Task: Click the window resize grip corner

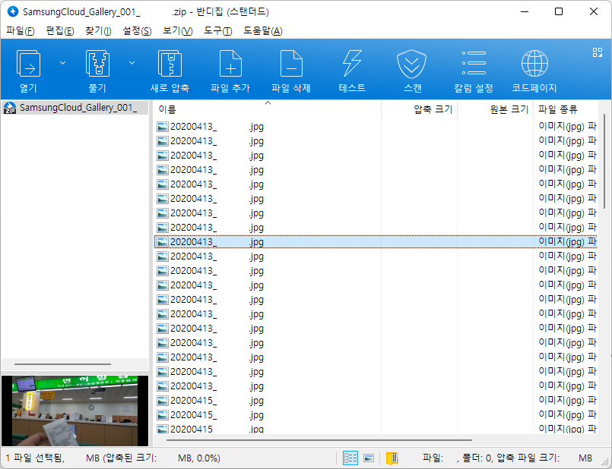Action: click(x=604, y=462)
